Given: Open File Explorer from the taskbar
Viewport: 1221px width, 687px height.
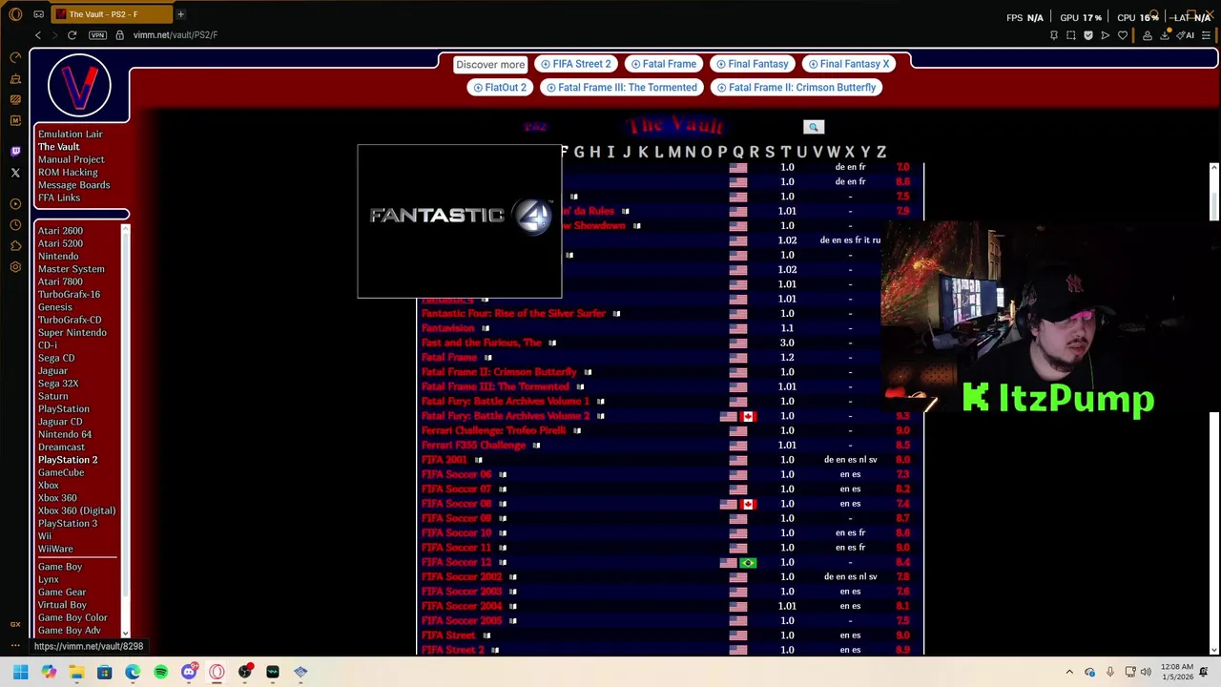Looking at the screenshot, I should tap(76, 672).
